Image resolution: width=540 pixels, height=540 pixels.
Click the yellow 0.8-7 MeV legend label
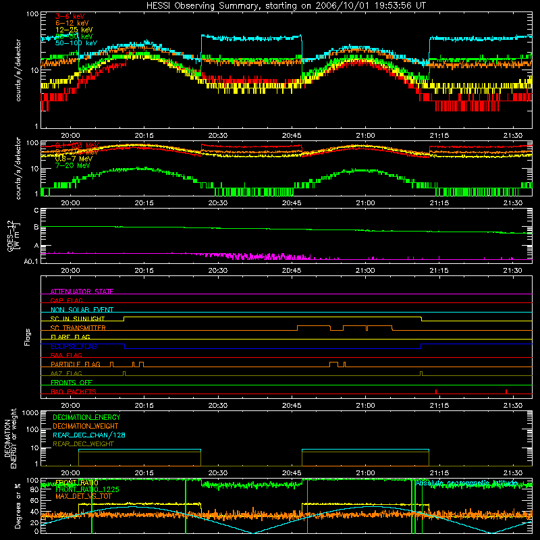(x=74, y=159)
